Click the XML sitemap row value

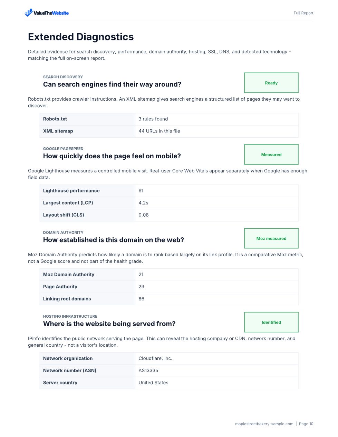click(x=217, y=131)
